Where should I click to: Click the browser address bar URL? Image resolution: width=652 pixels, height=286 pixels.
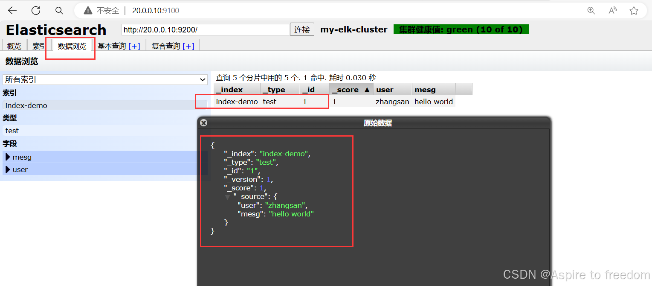pyautogui.click(x=156, y=11)
